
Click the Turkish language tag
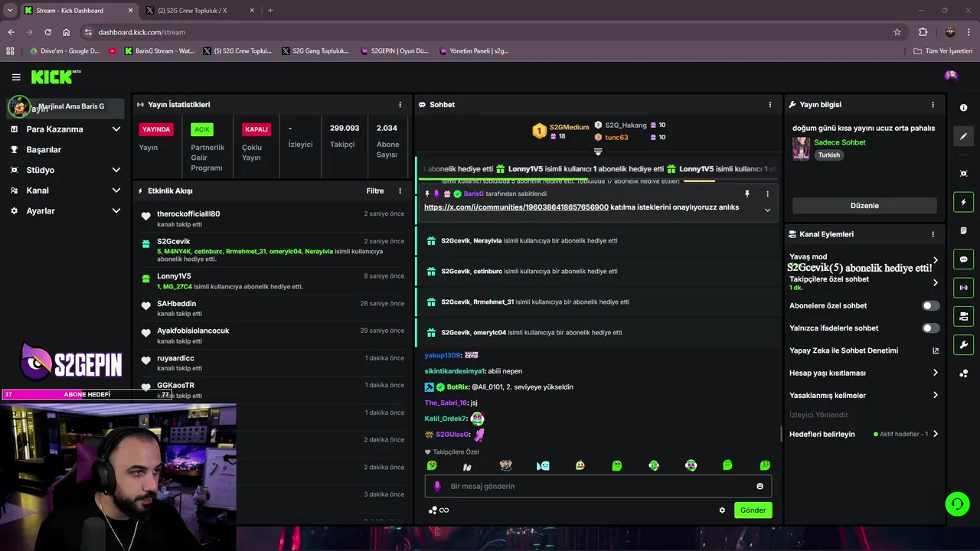pyautogui.click(x=828, y=155)
